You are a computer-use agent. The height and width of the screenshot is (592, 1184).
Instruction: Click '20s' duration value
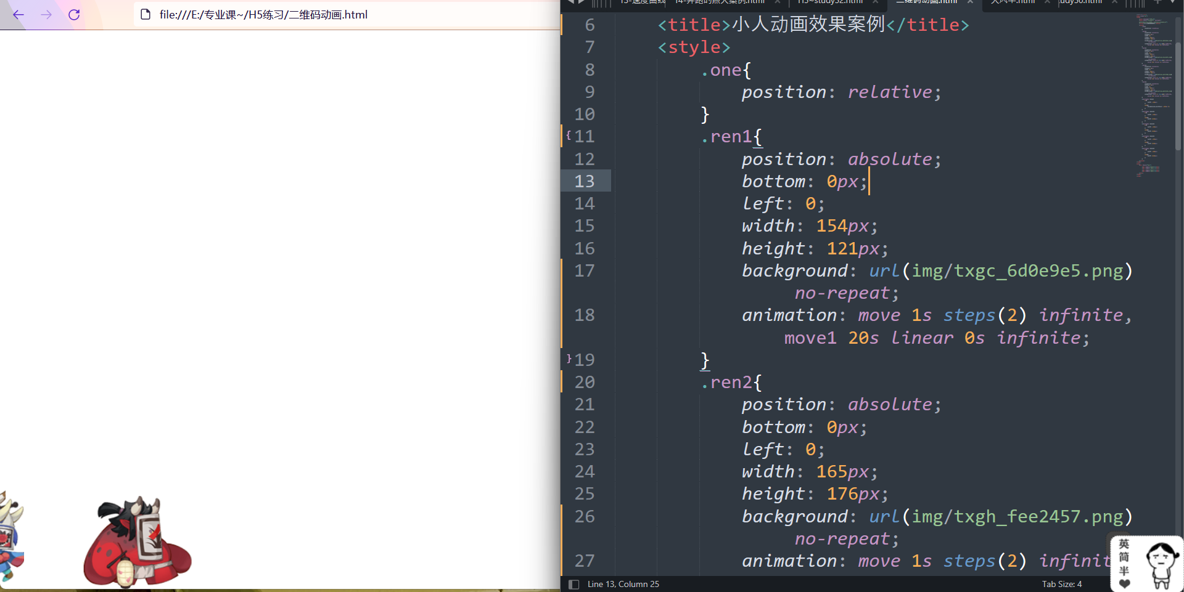[x=863, y=338]
